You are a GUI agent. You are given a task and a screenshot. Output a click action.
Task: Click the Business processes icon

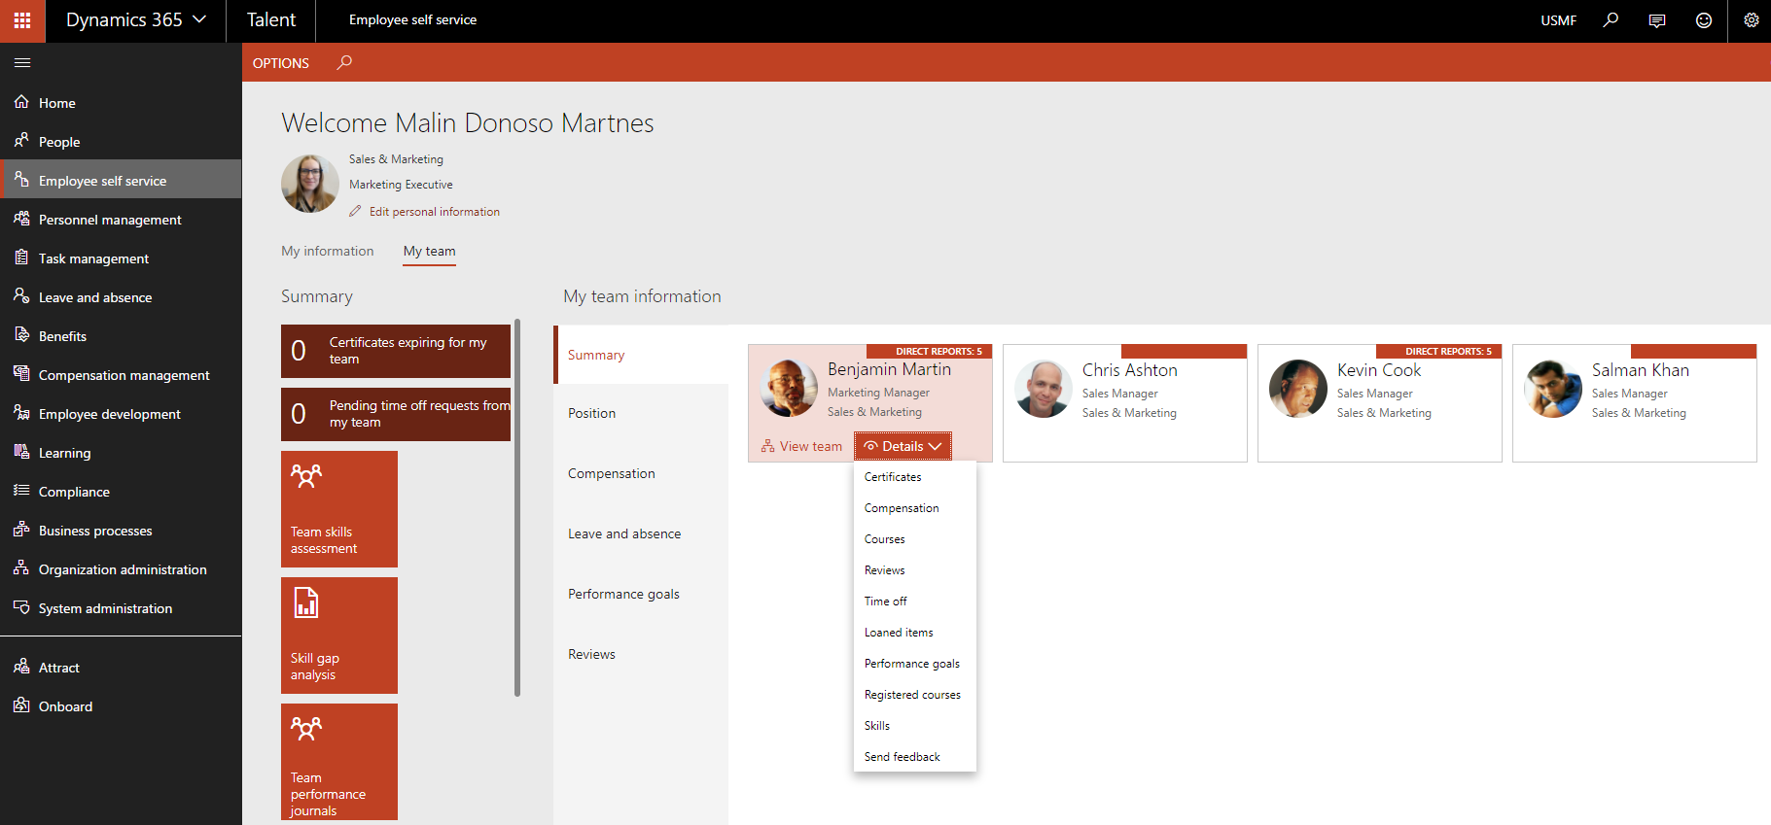click(21, 530)
